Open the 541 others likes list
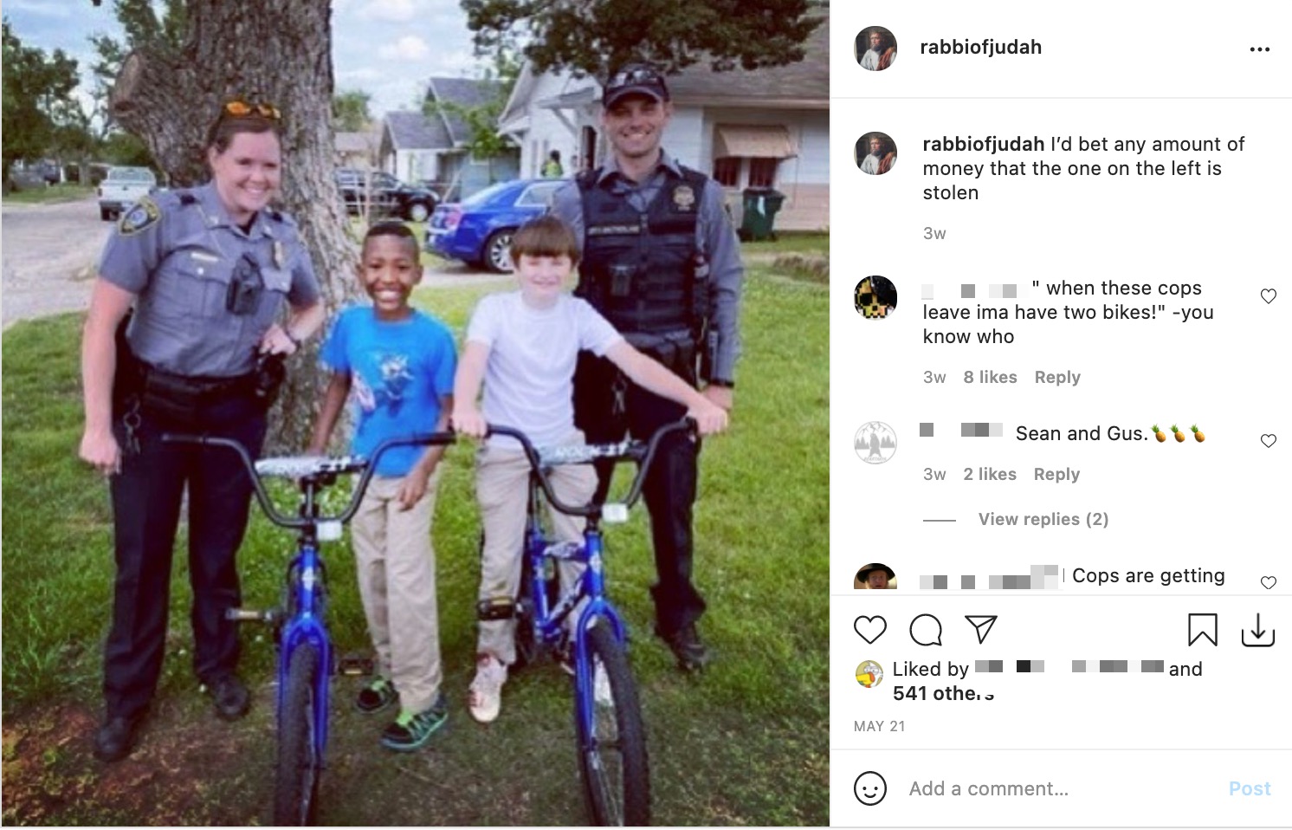 pos(943,693)
